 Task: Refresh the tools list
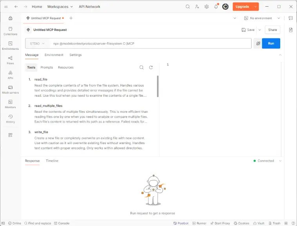tap(151, 67)
